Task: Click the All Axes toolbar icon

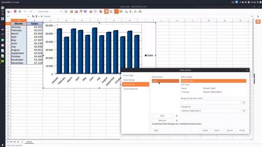Action: point(140,11)
